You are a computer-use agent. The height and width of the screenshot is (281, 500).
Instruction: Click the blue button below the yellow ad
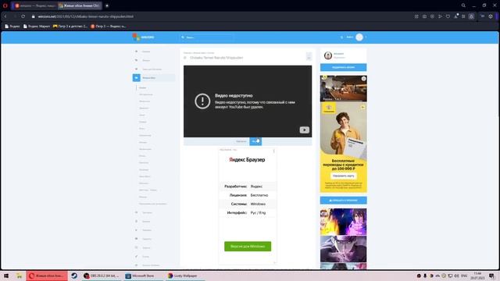pos(344,200)
